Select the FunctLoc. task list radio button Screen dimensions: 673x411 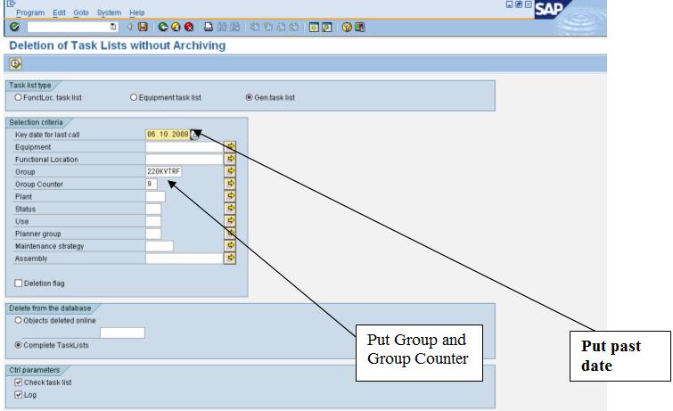(18, 97)
